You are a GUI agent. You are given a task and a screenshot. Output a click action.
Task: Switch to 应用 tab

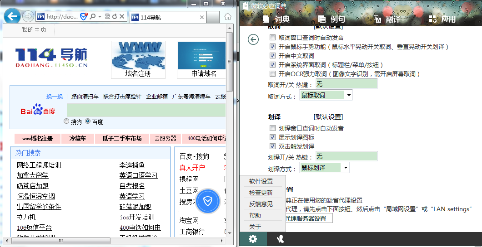pos(442,19)
